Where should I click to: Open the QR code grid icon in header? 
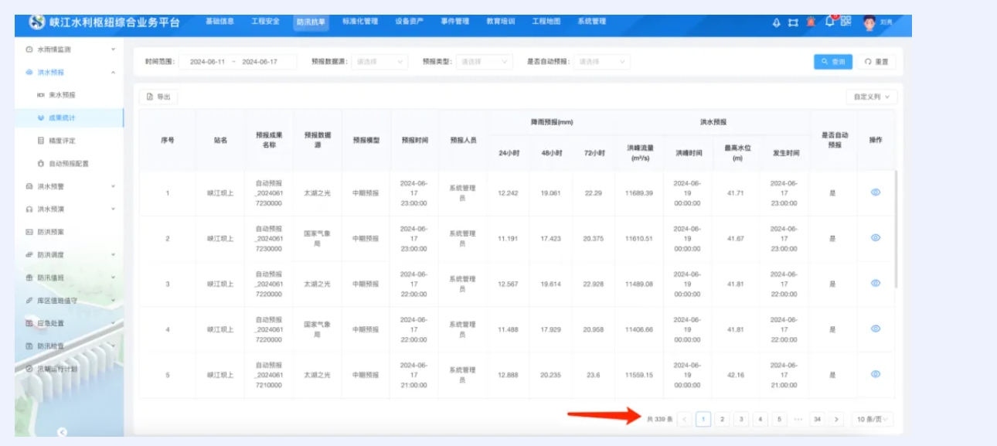click(x=846, y=22)
